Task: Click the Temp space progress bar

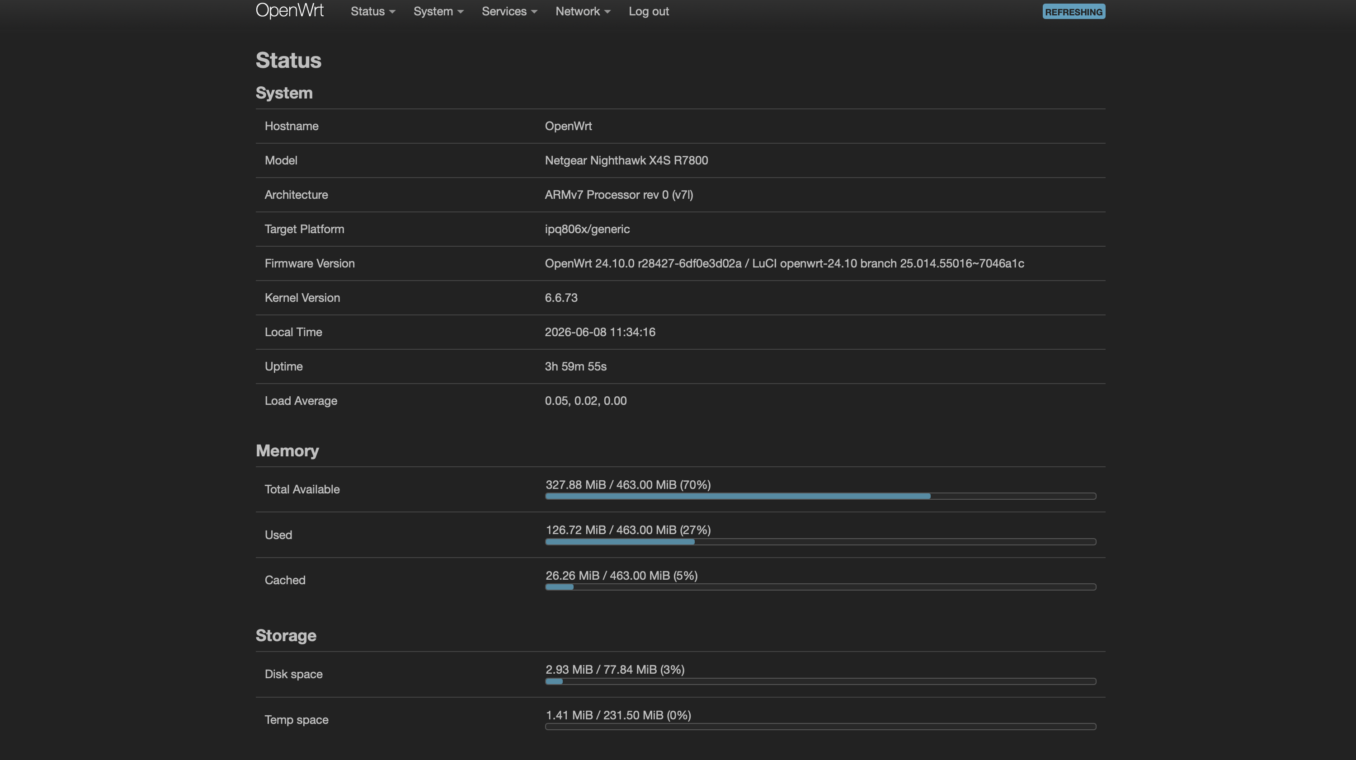Action: pos(821,726)
